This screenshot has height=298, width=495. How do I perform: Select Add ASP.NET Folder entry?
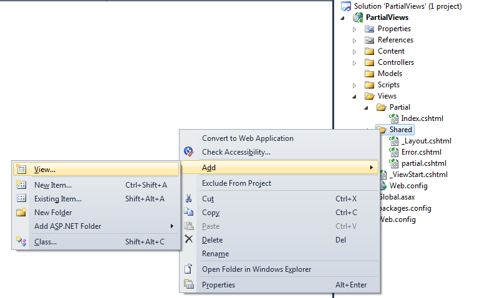(96, 226)
